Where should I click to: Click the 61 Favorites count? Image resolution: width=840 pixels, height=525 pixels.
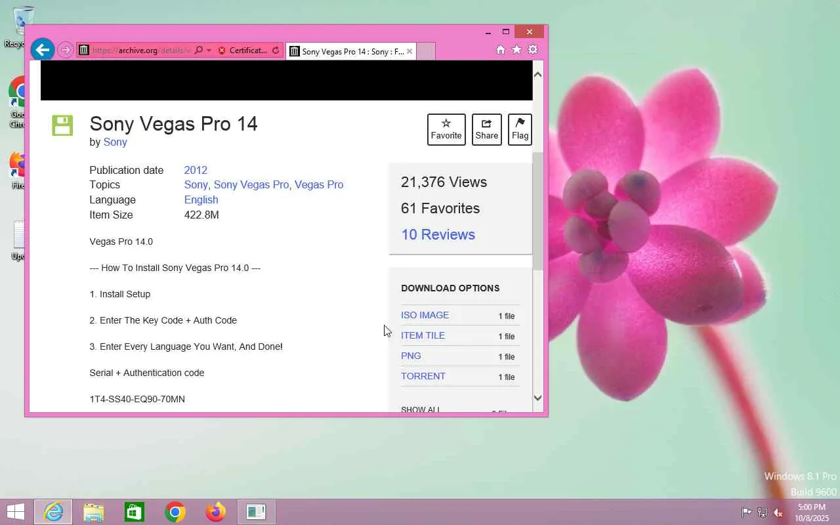click(440, 208)
